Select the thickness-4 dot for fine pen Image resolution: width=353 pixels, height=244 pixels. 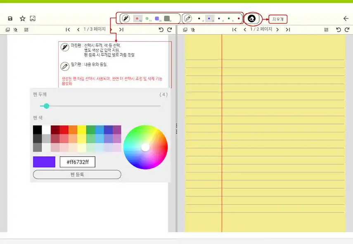tap(209, 19)
